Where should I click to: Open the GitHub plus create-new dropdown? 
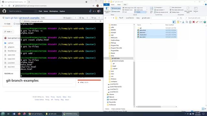pos(94,11)
